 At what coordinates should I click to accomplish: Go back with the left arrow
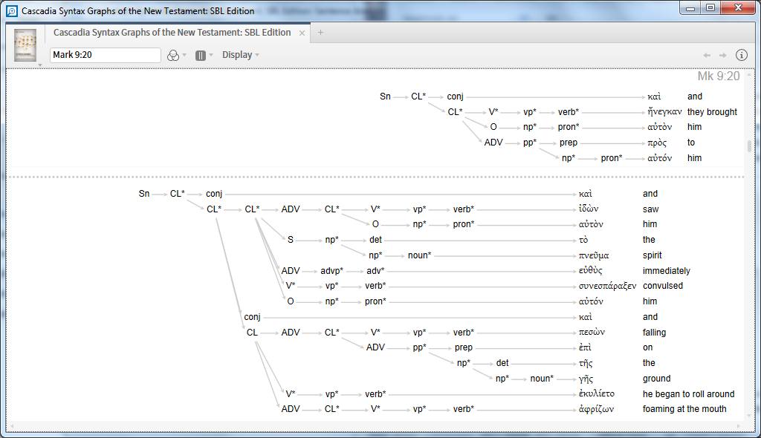pyautogui.click(x=707, y=55)
